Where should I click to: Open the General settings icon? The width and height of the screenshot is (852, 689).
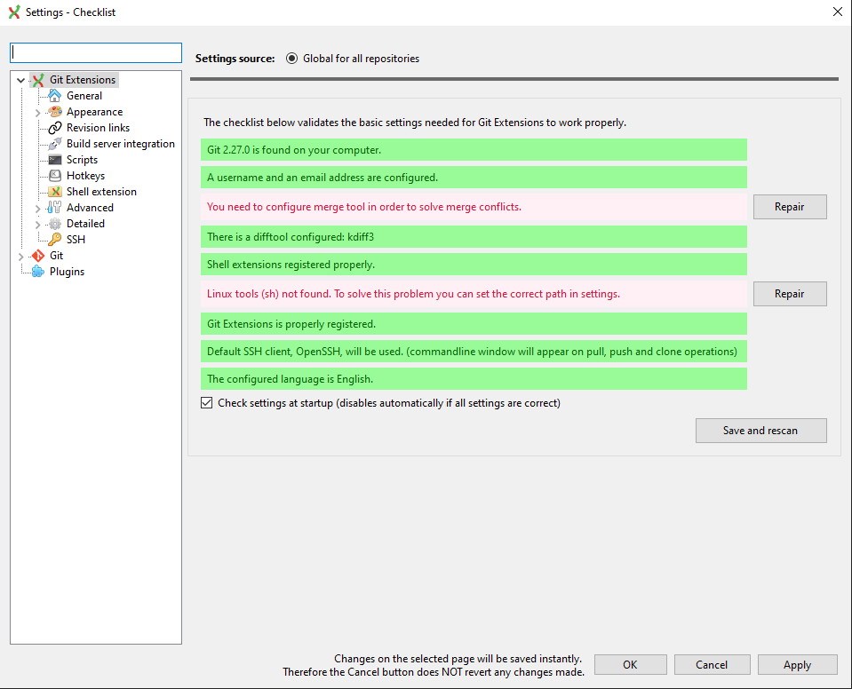coord(55,95)
